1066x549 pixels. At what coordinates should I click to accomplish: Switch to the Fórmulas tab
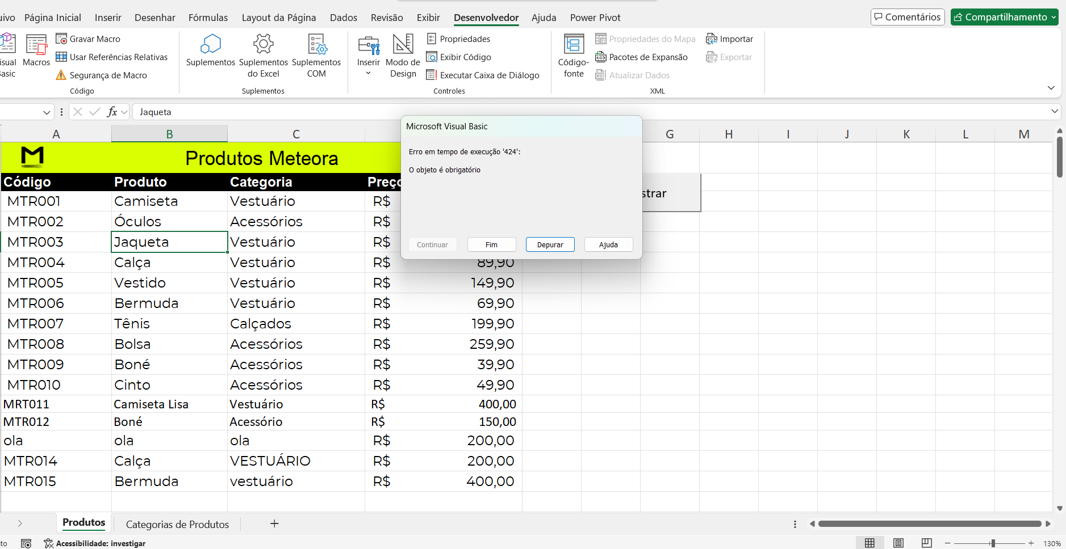point(208,18)
